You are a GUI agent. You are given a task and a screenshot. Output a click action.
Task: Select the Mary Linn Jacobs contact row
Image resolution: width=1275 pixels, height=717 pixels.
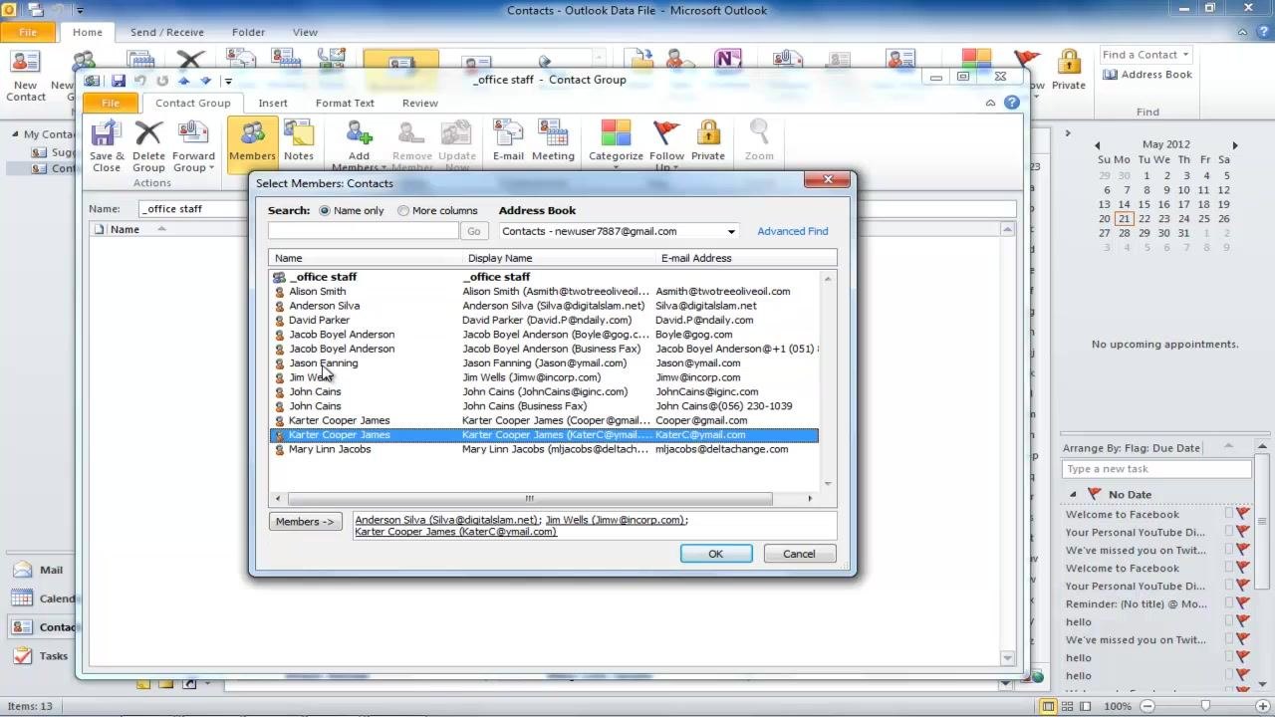coord(544,449)
